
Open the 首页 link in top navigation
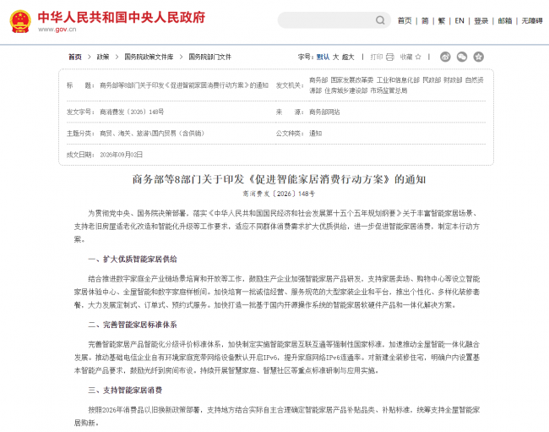coord(405,21)
